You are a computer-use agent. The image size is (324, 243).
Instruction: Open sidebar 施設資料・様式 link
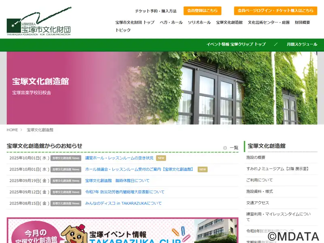pos(259,191)
